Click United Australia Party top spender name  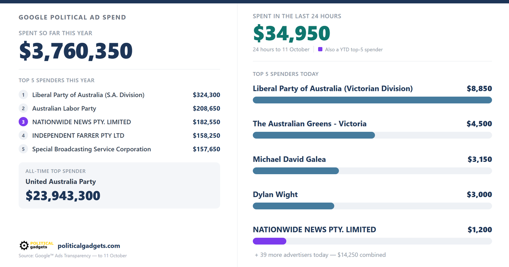tap(61, 182)
